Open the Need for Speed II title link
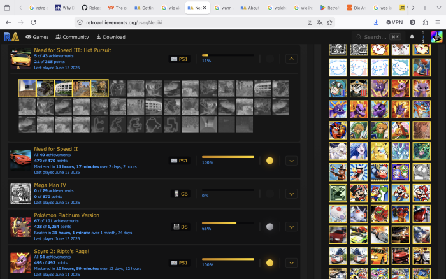 (x=56, y=149)
